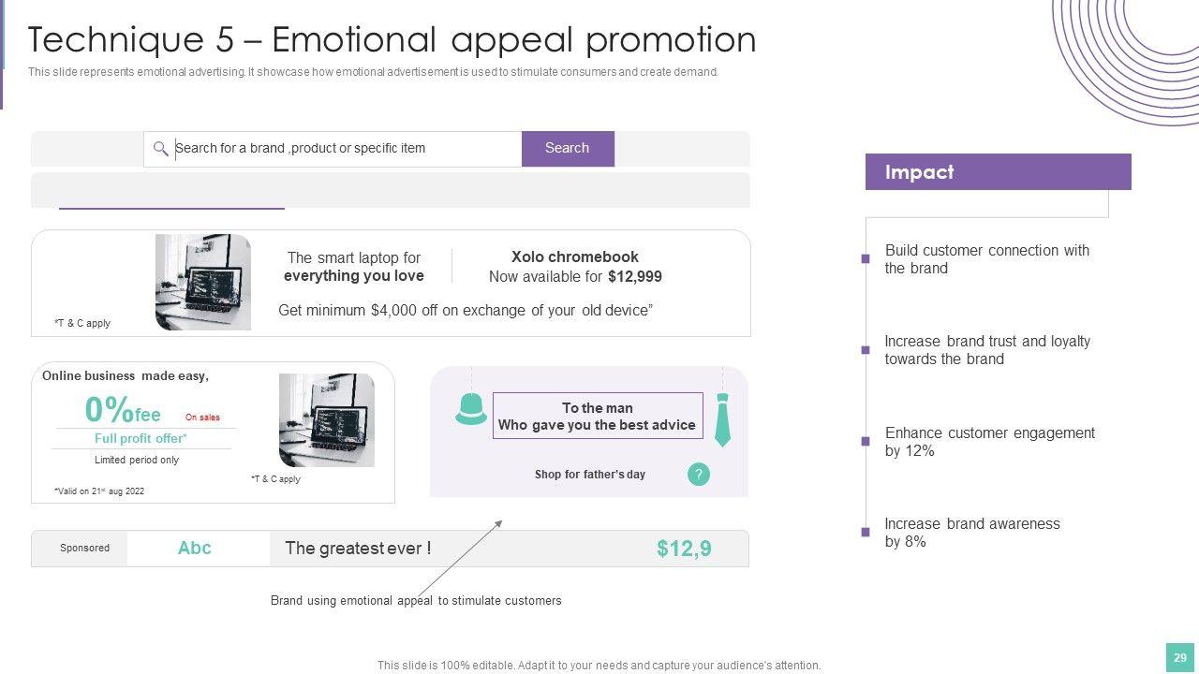Click the search brand or product field
1199x674 pixels.
point(337,149)
